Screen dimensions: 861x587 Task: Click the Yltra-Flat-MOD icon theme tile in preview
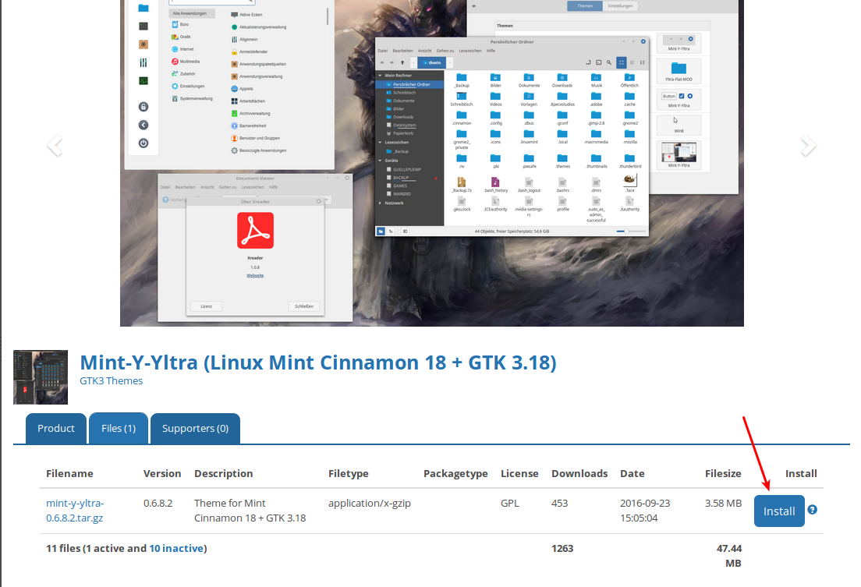coord(679,72)
